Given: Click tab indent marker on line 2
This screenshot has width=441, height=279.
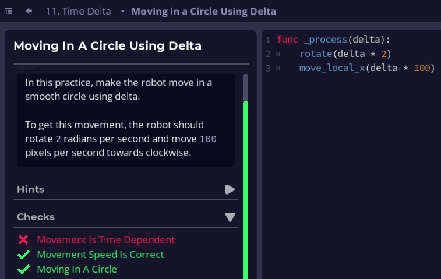Looking at the screenshot, I should pos(278,54).
